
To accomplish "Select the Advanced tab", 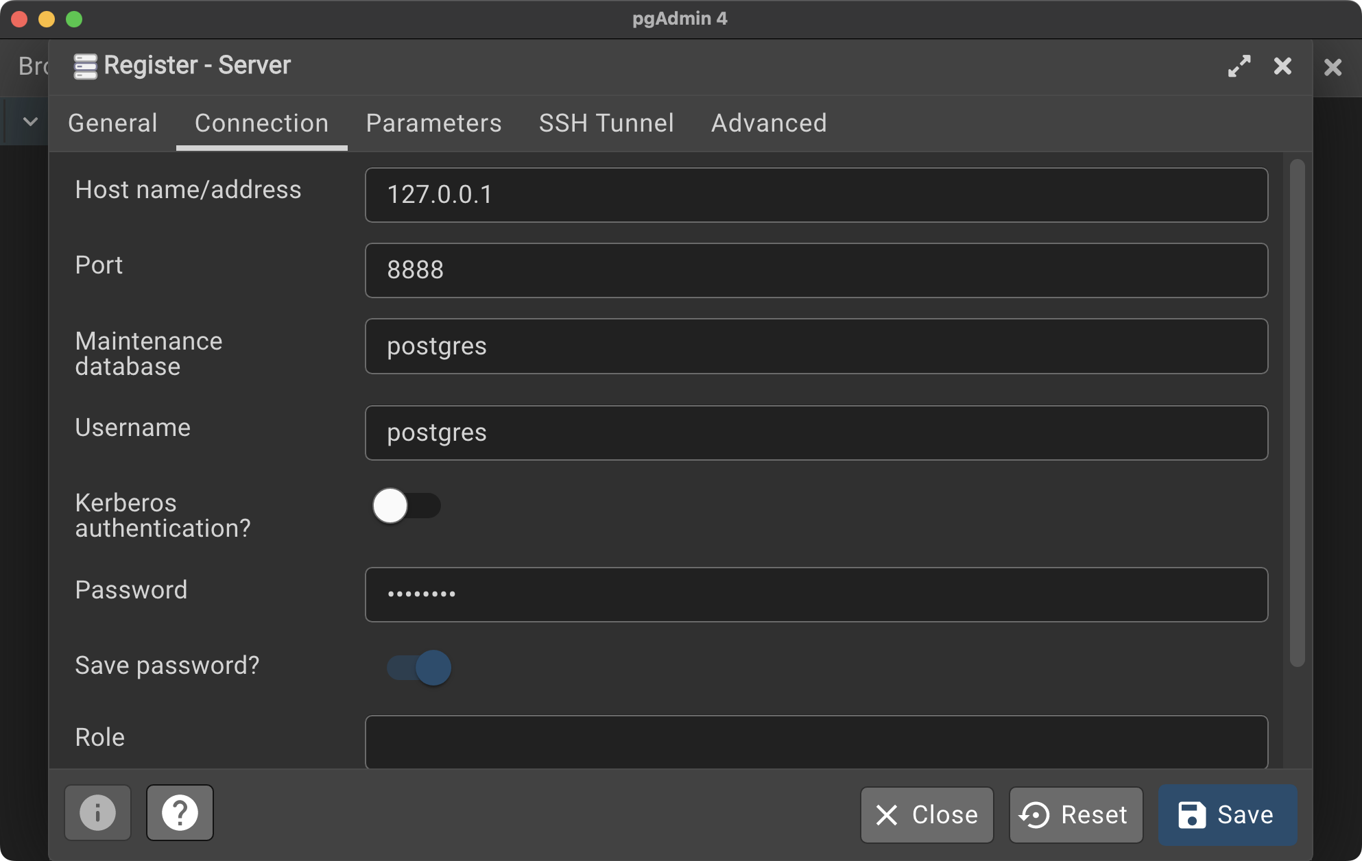I will click(x=769, y=123).
